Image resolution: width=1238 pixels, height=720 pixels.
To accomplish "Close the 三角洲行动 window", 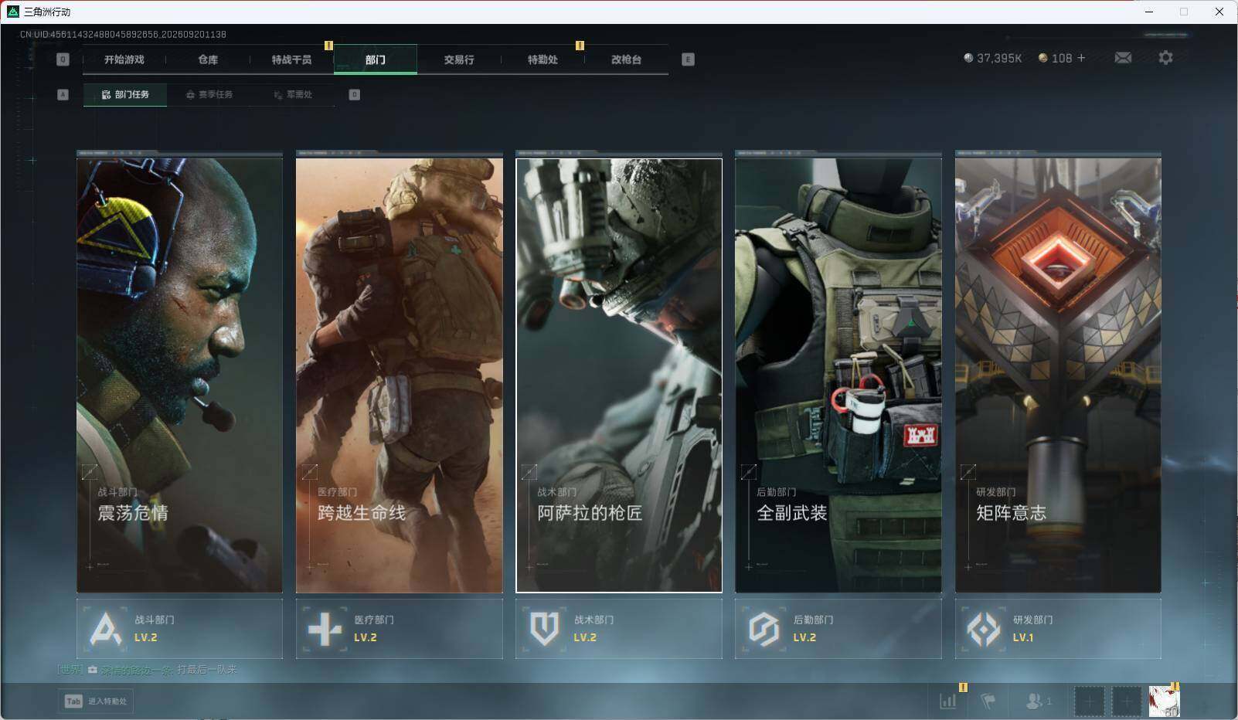I will coord(1219,12).
